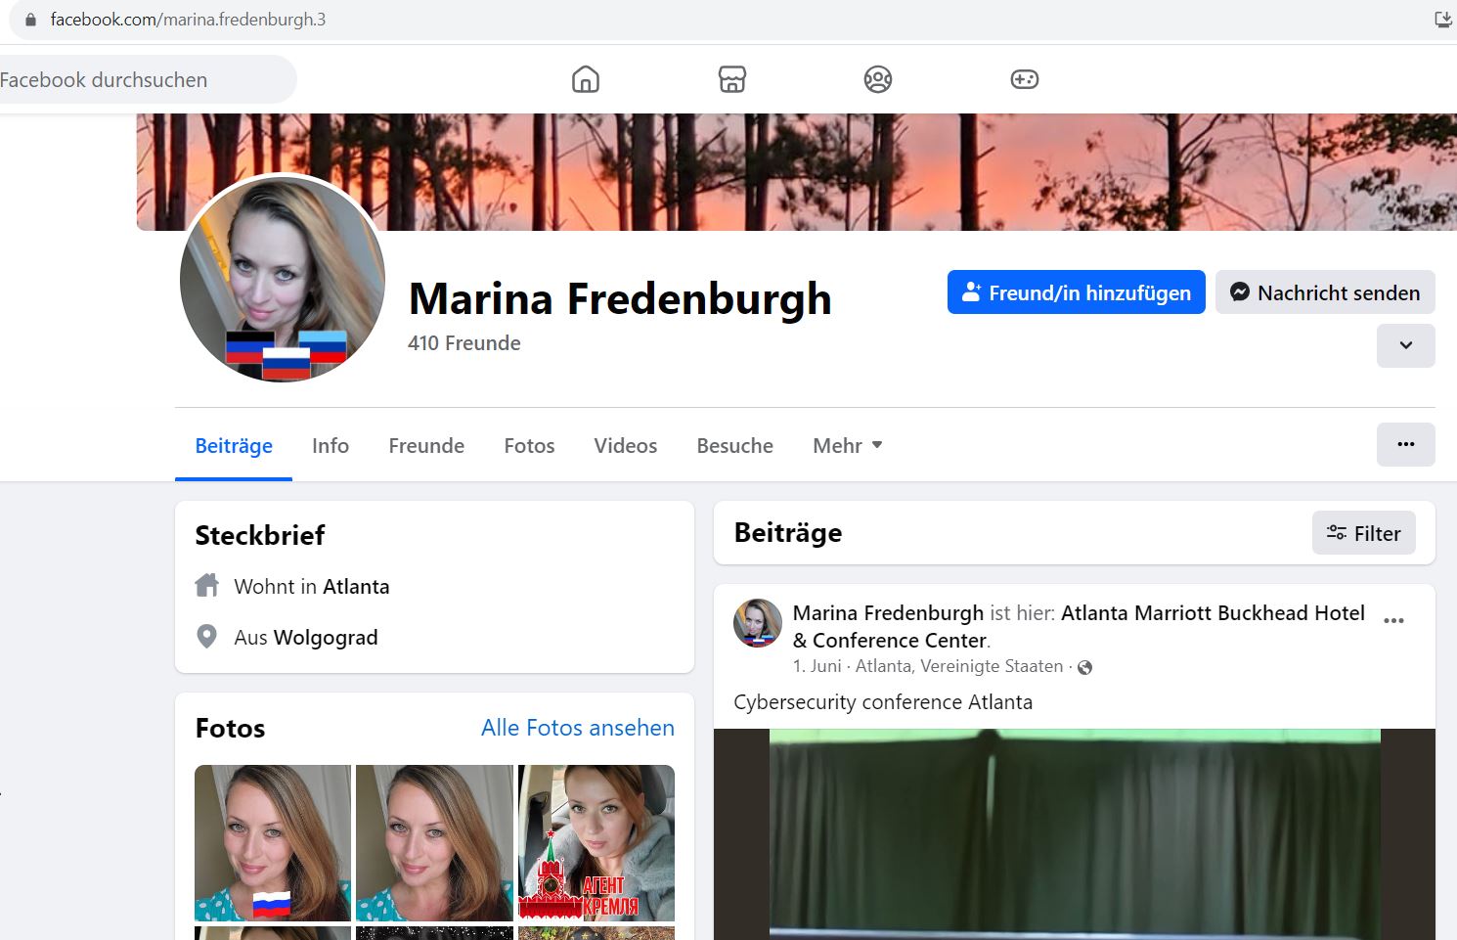Viewport: 1457px width, 940px height.
Task: Click the 1. Juni post date
Action: [x=817, y=666]
